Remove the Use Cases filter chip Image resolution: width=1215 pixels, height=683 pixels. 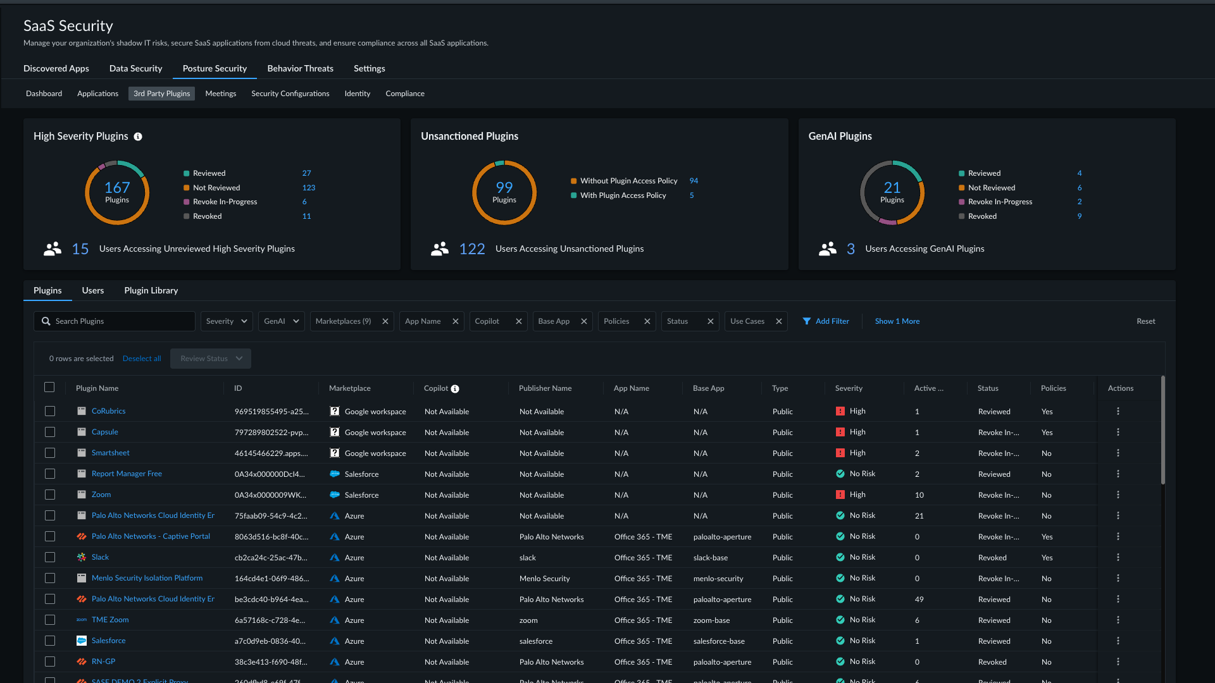pyautogui.click(x=779, y=321)
